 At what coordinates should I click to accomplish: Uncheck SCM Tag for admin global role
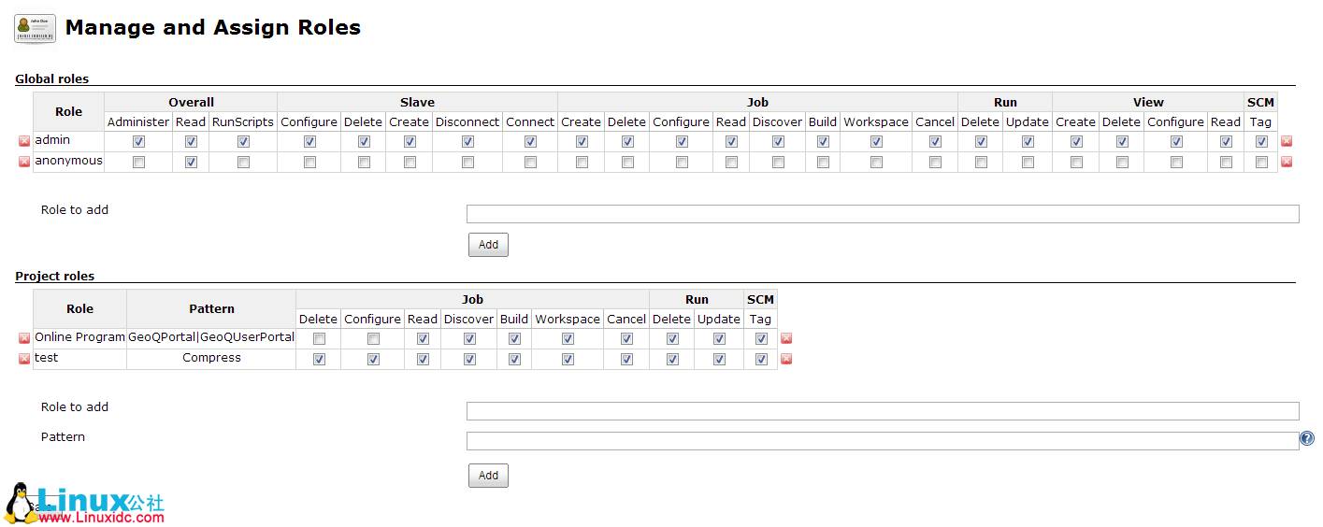1261,142
